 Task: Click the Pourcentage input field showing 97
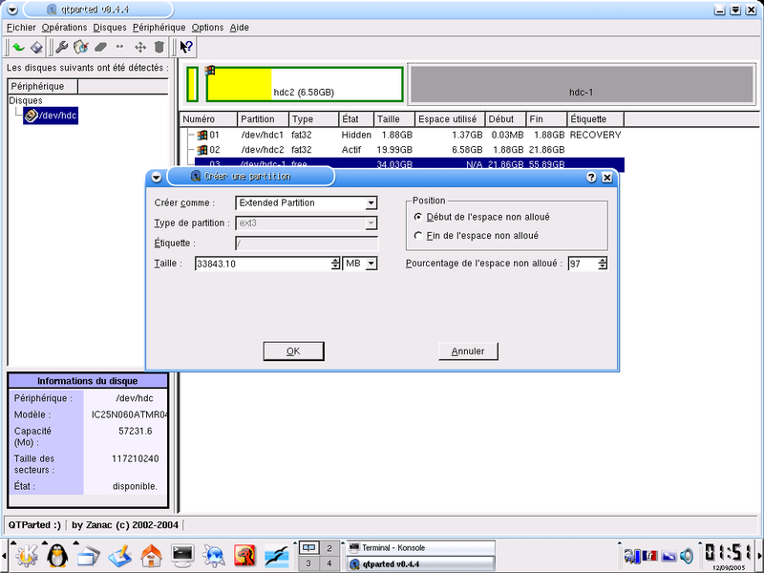pos(584,264)
